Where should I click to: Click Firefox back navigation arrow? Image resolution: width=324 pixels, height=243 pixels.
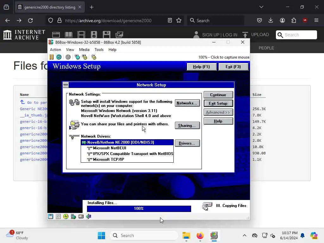8,21
